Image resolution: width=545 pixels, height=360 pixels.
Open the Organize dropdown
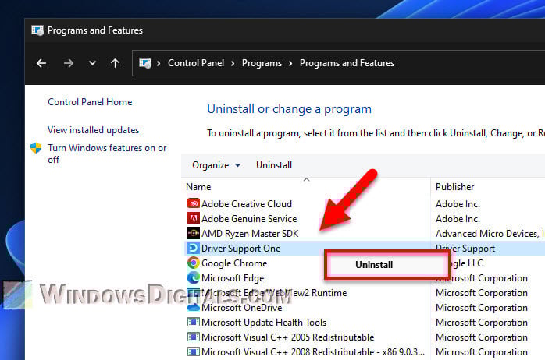[x=216, y=165]
